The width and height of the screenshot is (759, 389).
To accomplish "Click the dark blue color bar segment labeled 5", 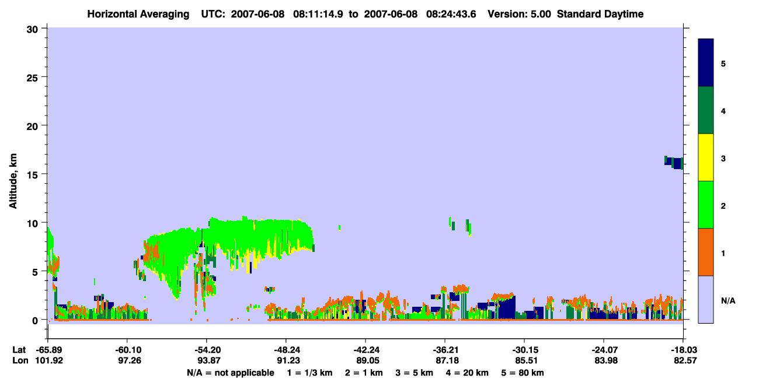I will (706, 63).
